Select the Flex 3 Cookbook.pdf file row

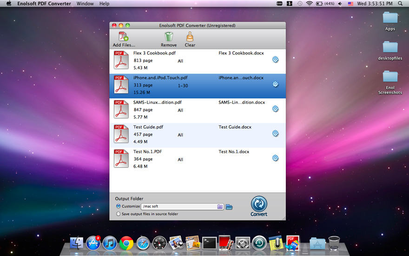[195, 61]
